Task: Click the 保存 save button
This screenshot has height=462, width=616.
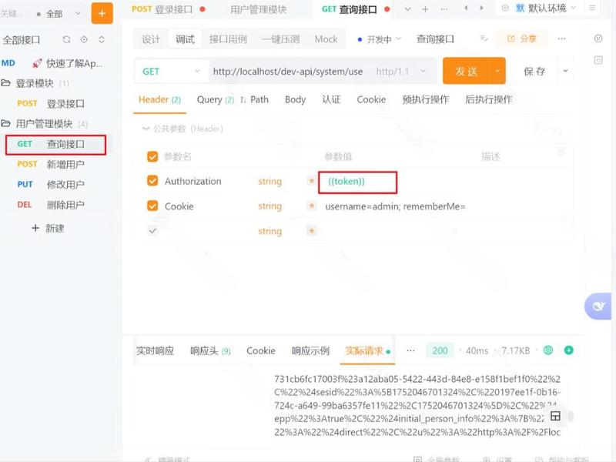Action: 534,71
